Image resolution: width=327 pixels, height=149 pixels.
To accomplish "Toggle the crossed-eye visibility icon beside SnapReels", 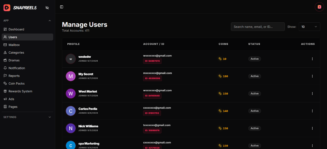I will pyautogui.click(x=47, y=8).
